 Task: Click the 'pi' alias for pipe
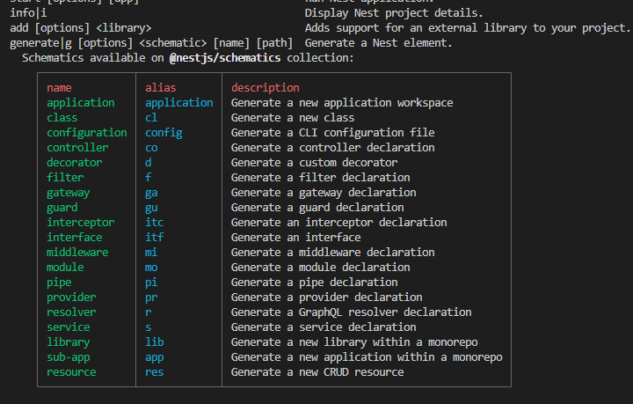point(151,283)
